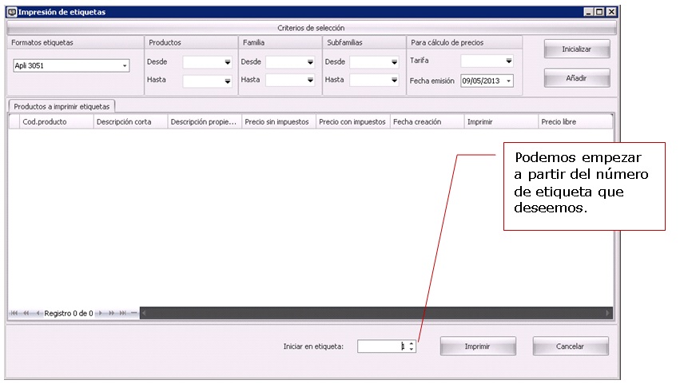Click previous page navigator arrow
This screenshot has height=384, width=680.
click(26, 313)
